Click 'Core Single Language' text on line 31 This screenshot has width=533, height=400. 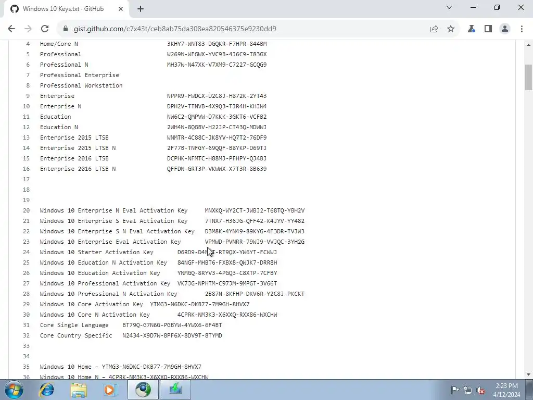pyautogui.click(x=74, y=325)
